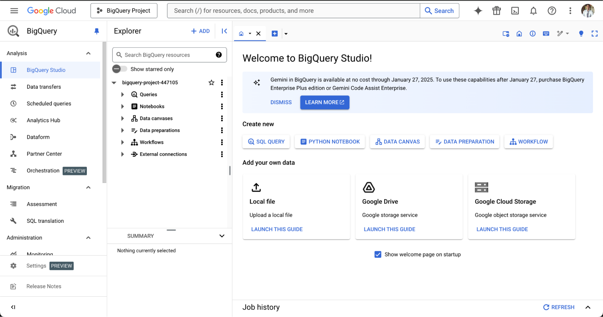The width and height of the screenshot is (603, 317).
Task: Star the bigquery-project-447105 project
Action: click(x=211, y=82)
